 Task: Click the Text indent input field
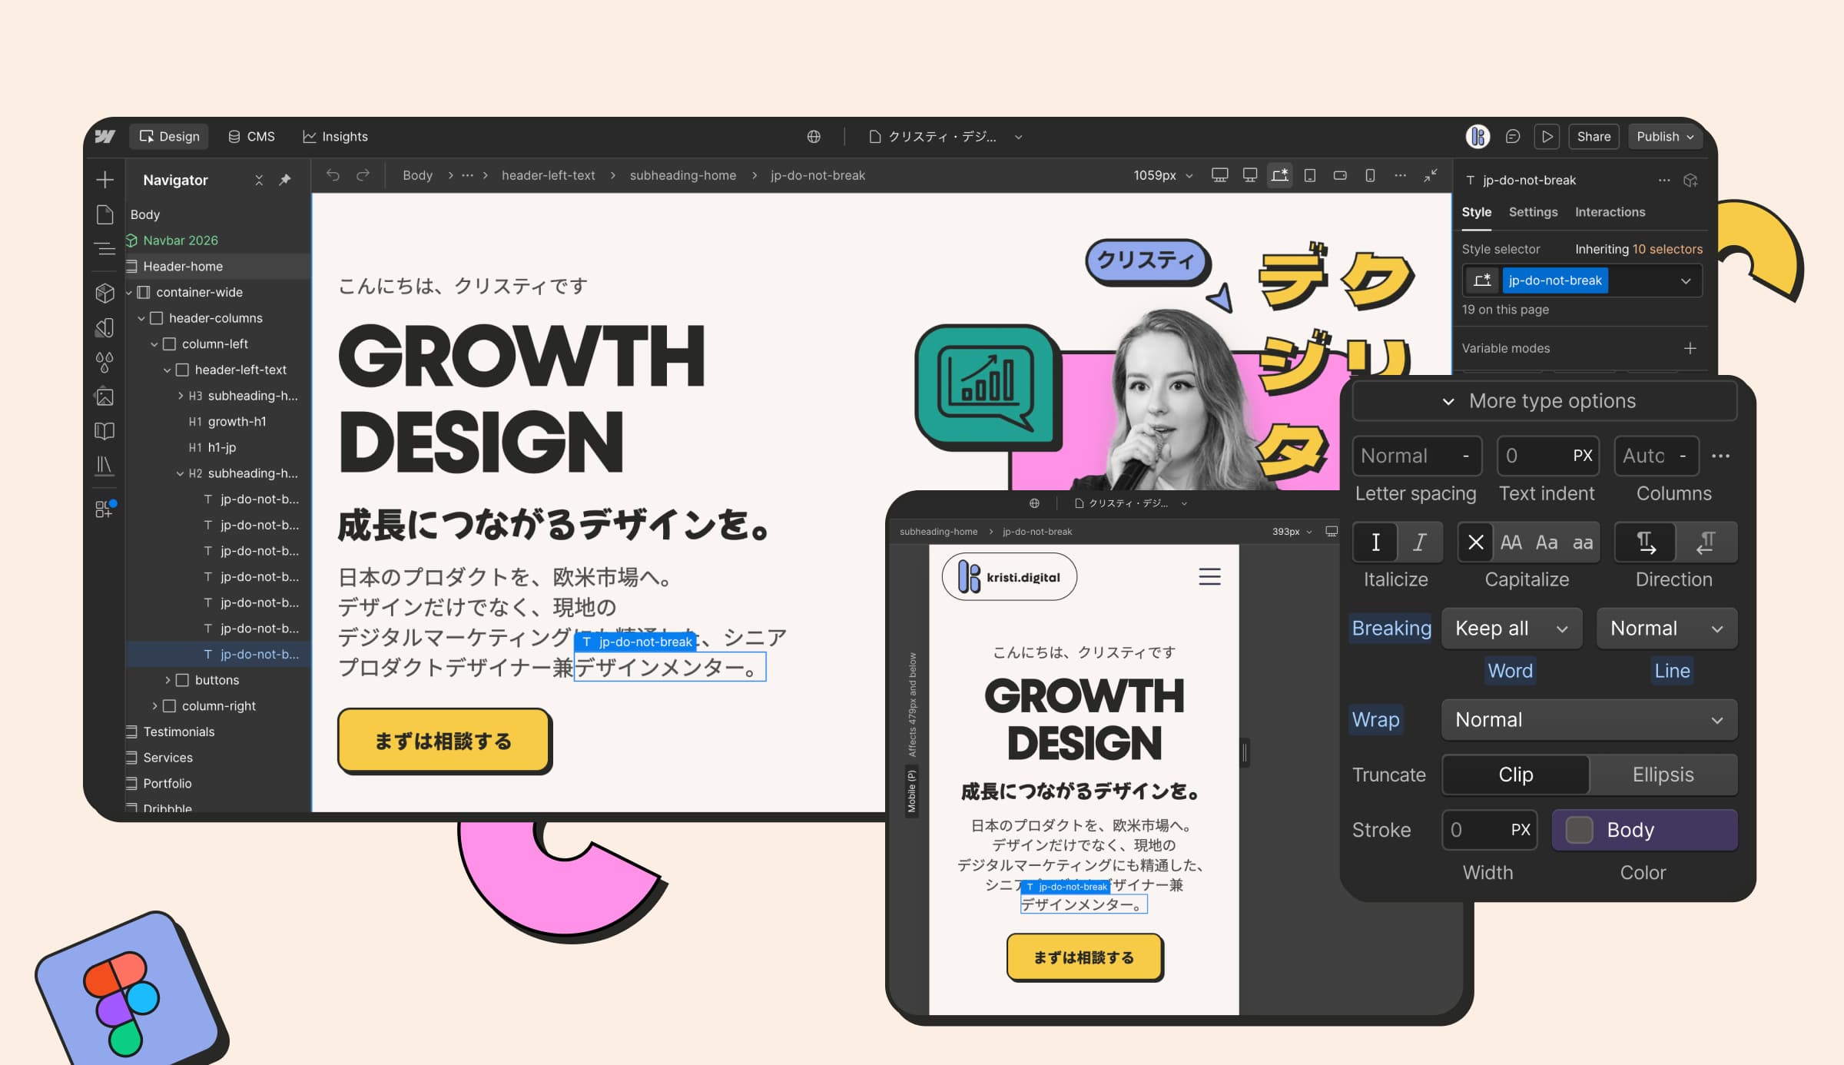coord(1547,456)
